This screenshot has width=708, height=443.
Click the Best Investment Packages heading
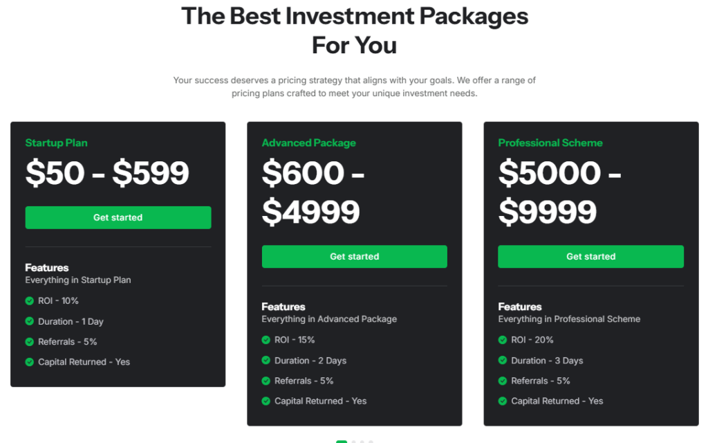355,30
